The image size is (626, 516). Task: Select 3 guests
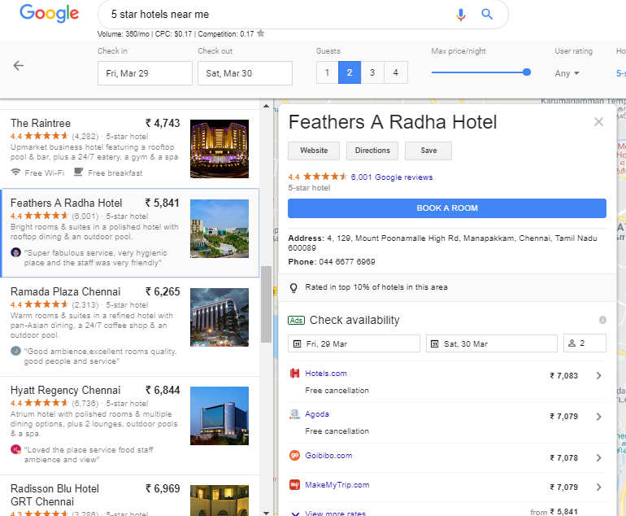click(372, 72)
